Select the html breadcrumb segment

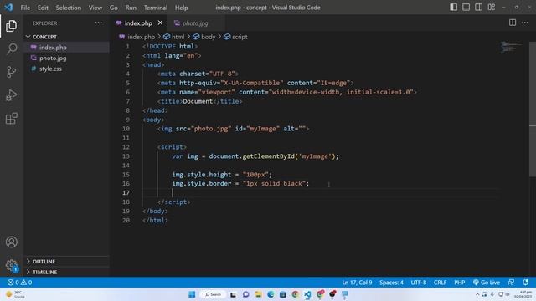(x=174, y=37)
